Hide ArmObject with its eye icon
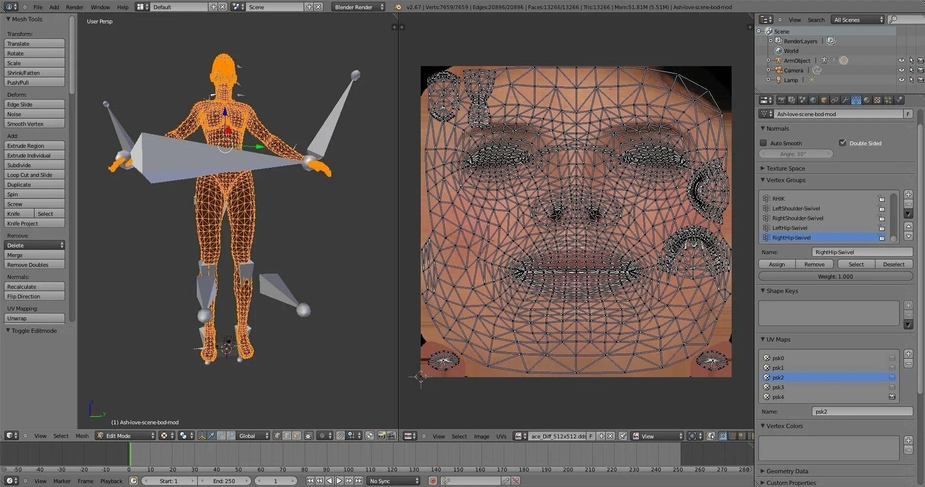The height and width of the screenshot is (487, 925). (901, 61)
